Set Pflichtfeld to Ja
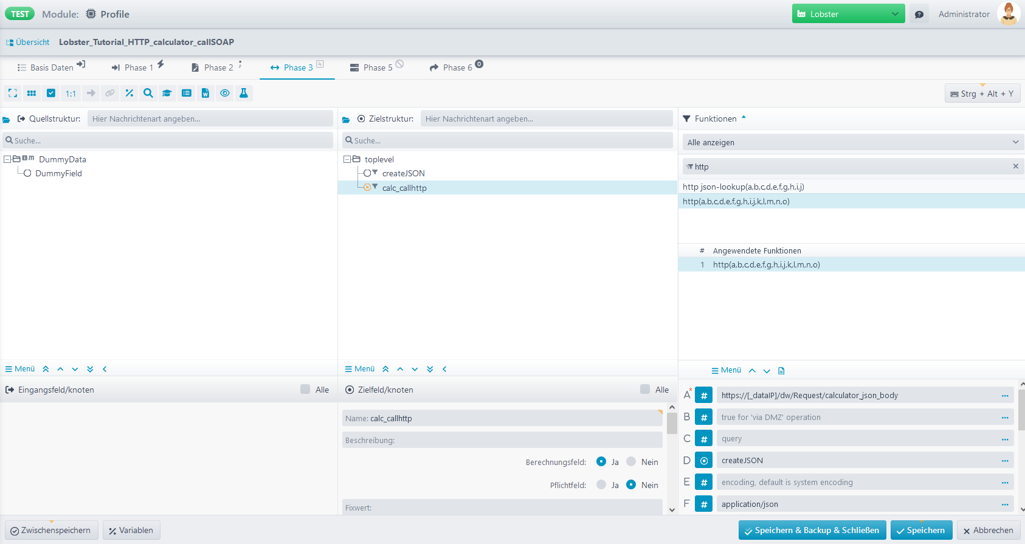1025x544 pixels. [x=601, y=485]
